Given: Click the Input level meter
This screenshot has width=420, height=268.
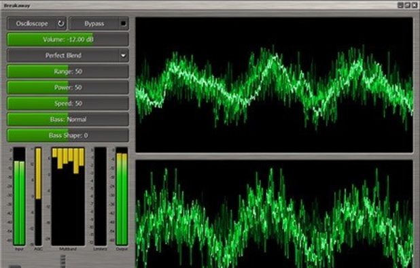Looking at the screenshot, I should (19, 196).
